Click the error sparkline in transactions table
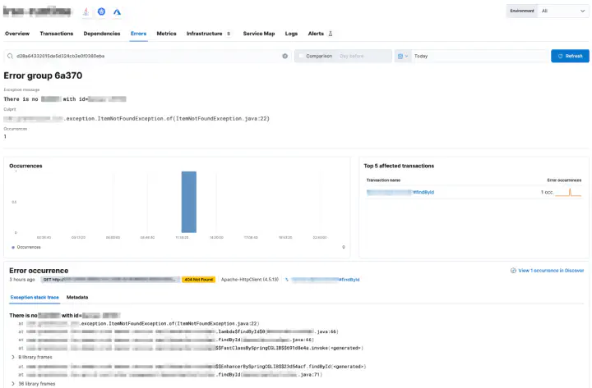This screenshot has height=388, width=592. coord(568,192)
